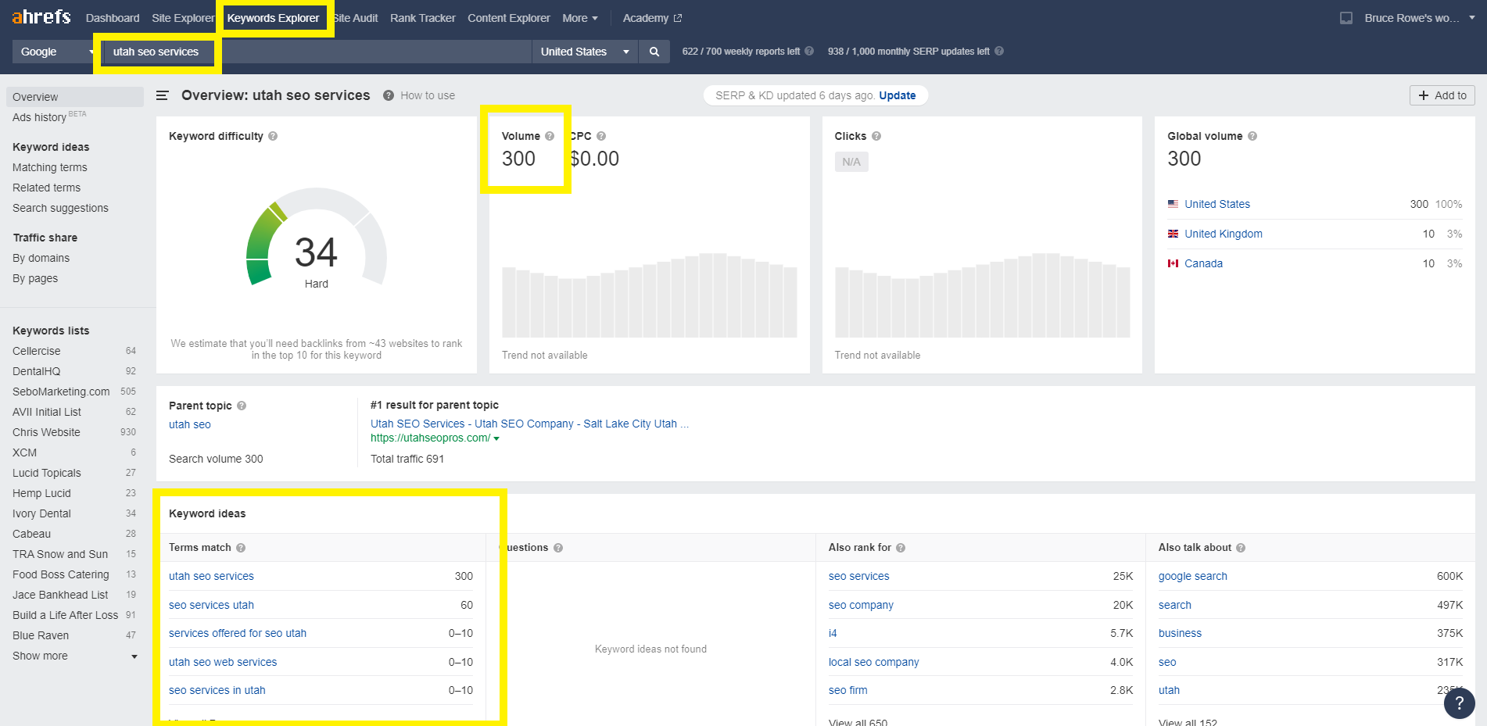Click the seo services utah keyword
Screen dimensions: 1487x726
[x=211, y=605]
